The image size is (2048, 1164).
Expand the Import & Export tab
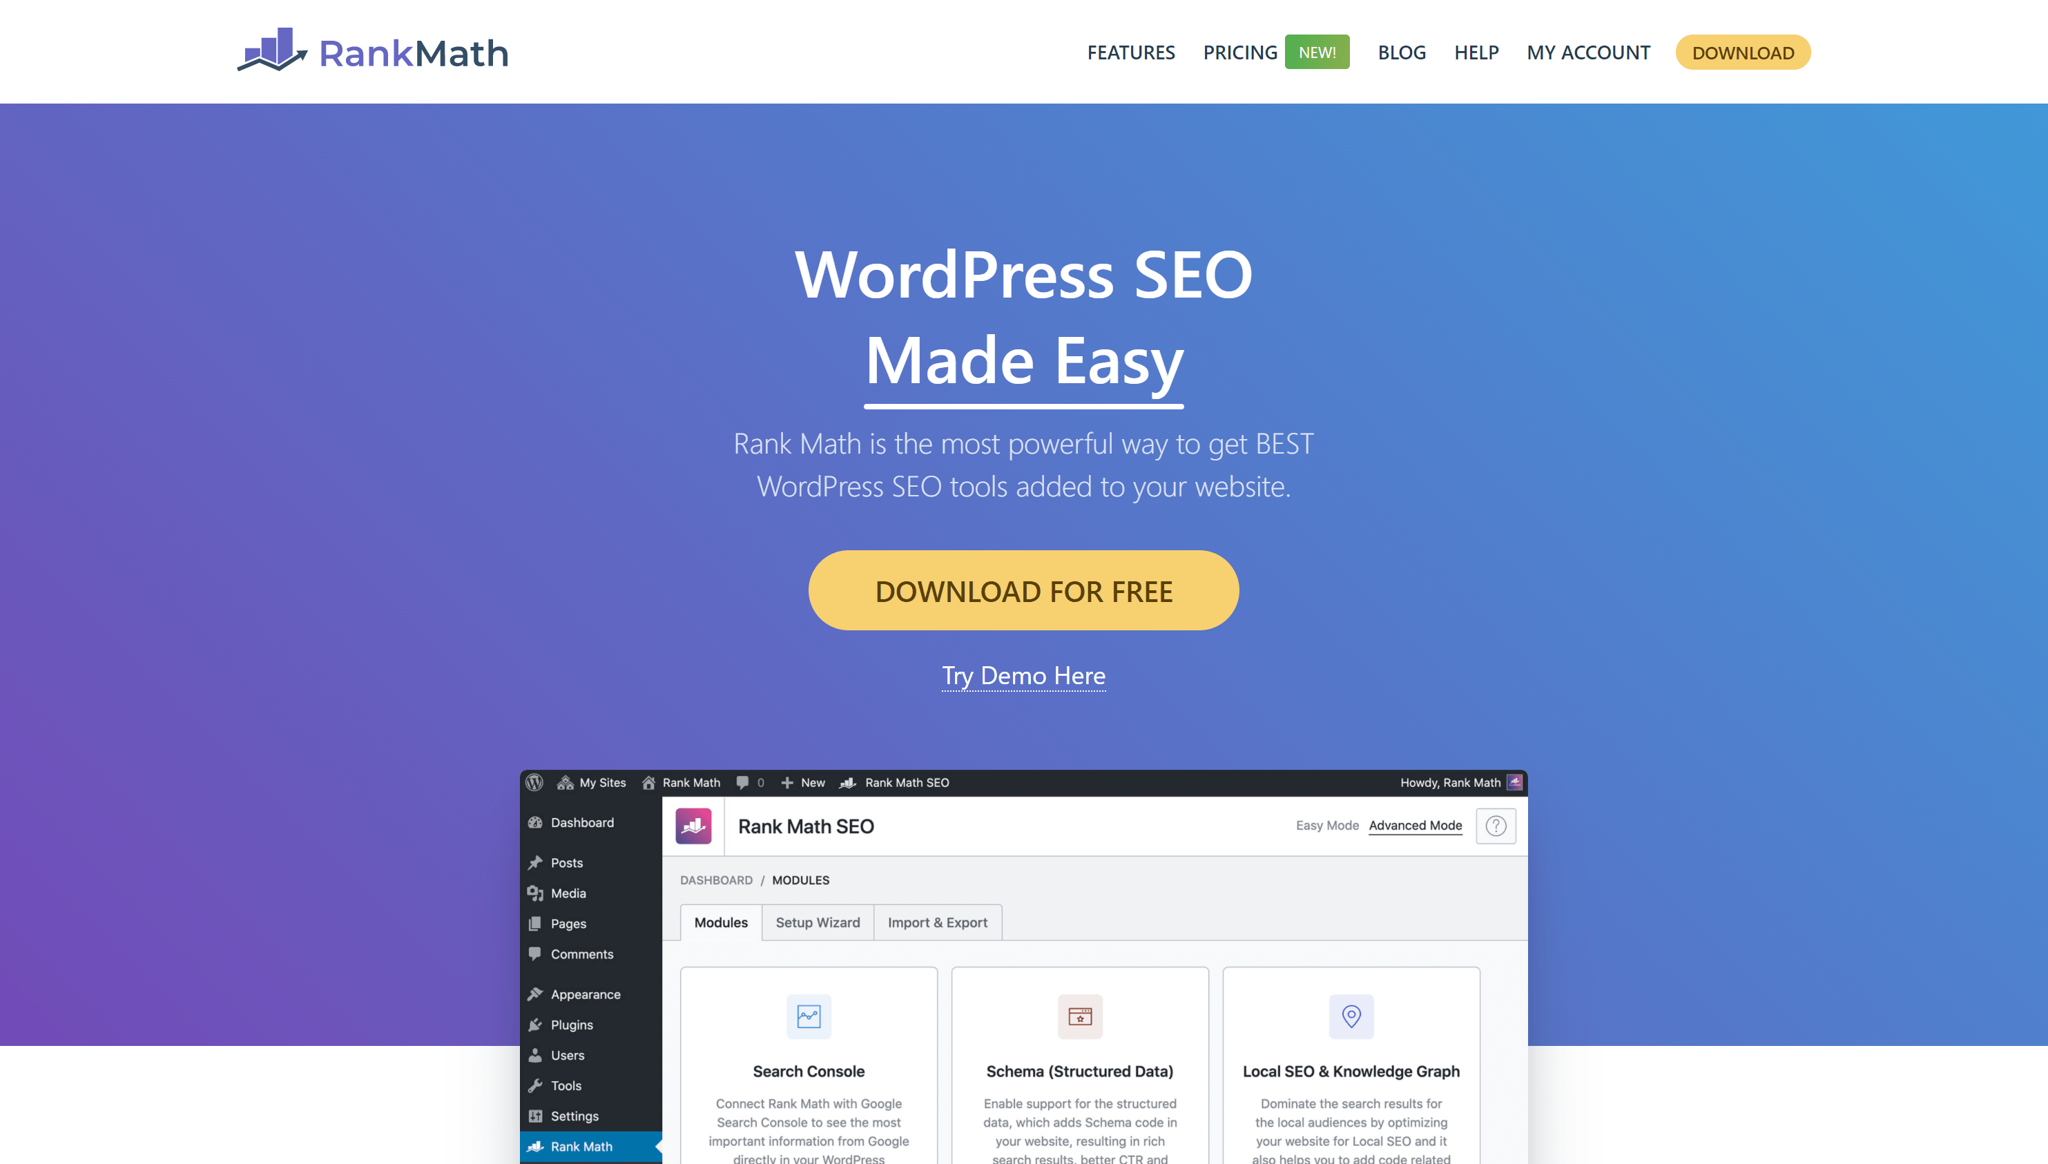(936, 922)
